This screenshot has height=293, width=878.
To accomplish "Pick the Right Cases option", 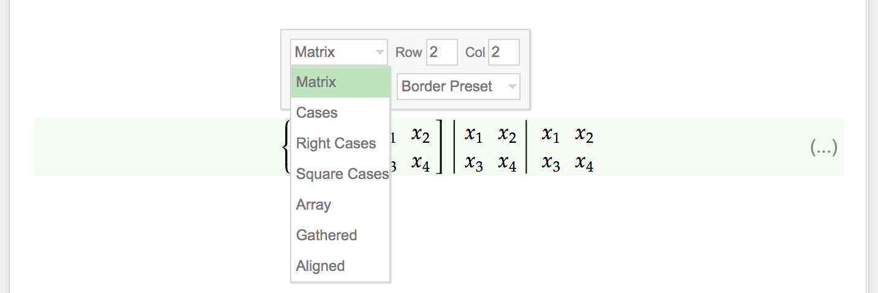I will point(340,143).
